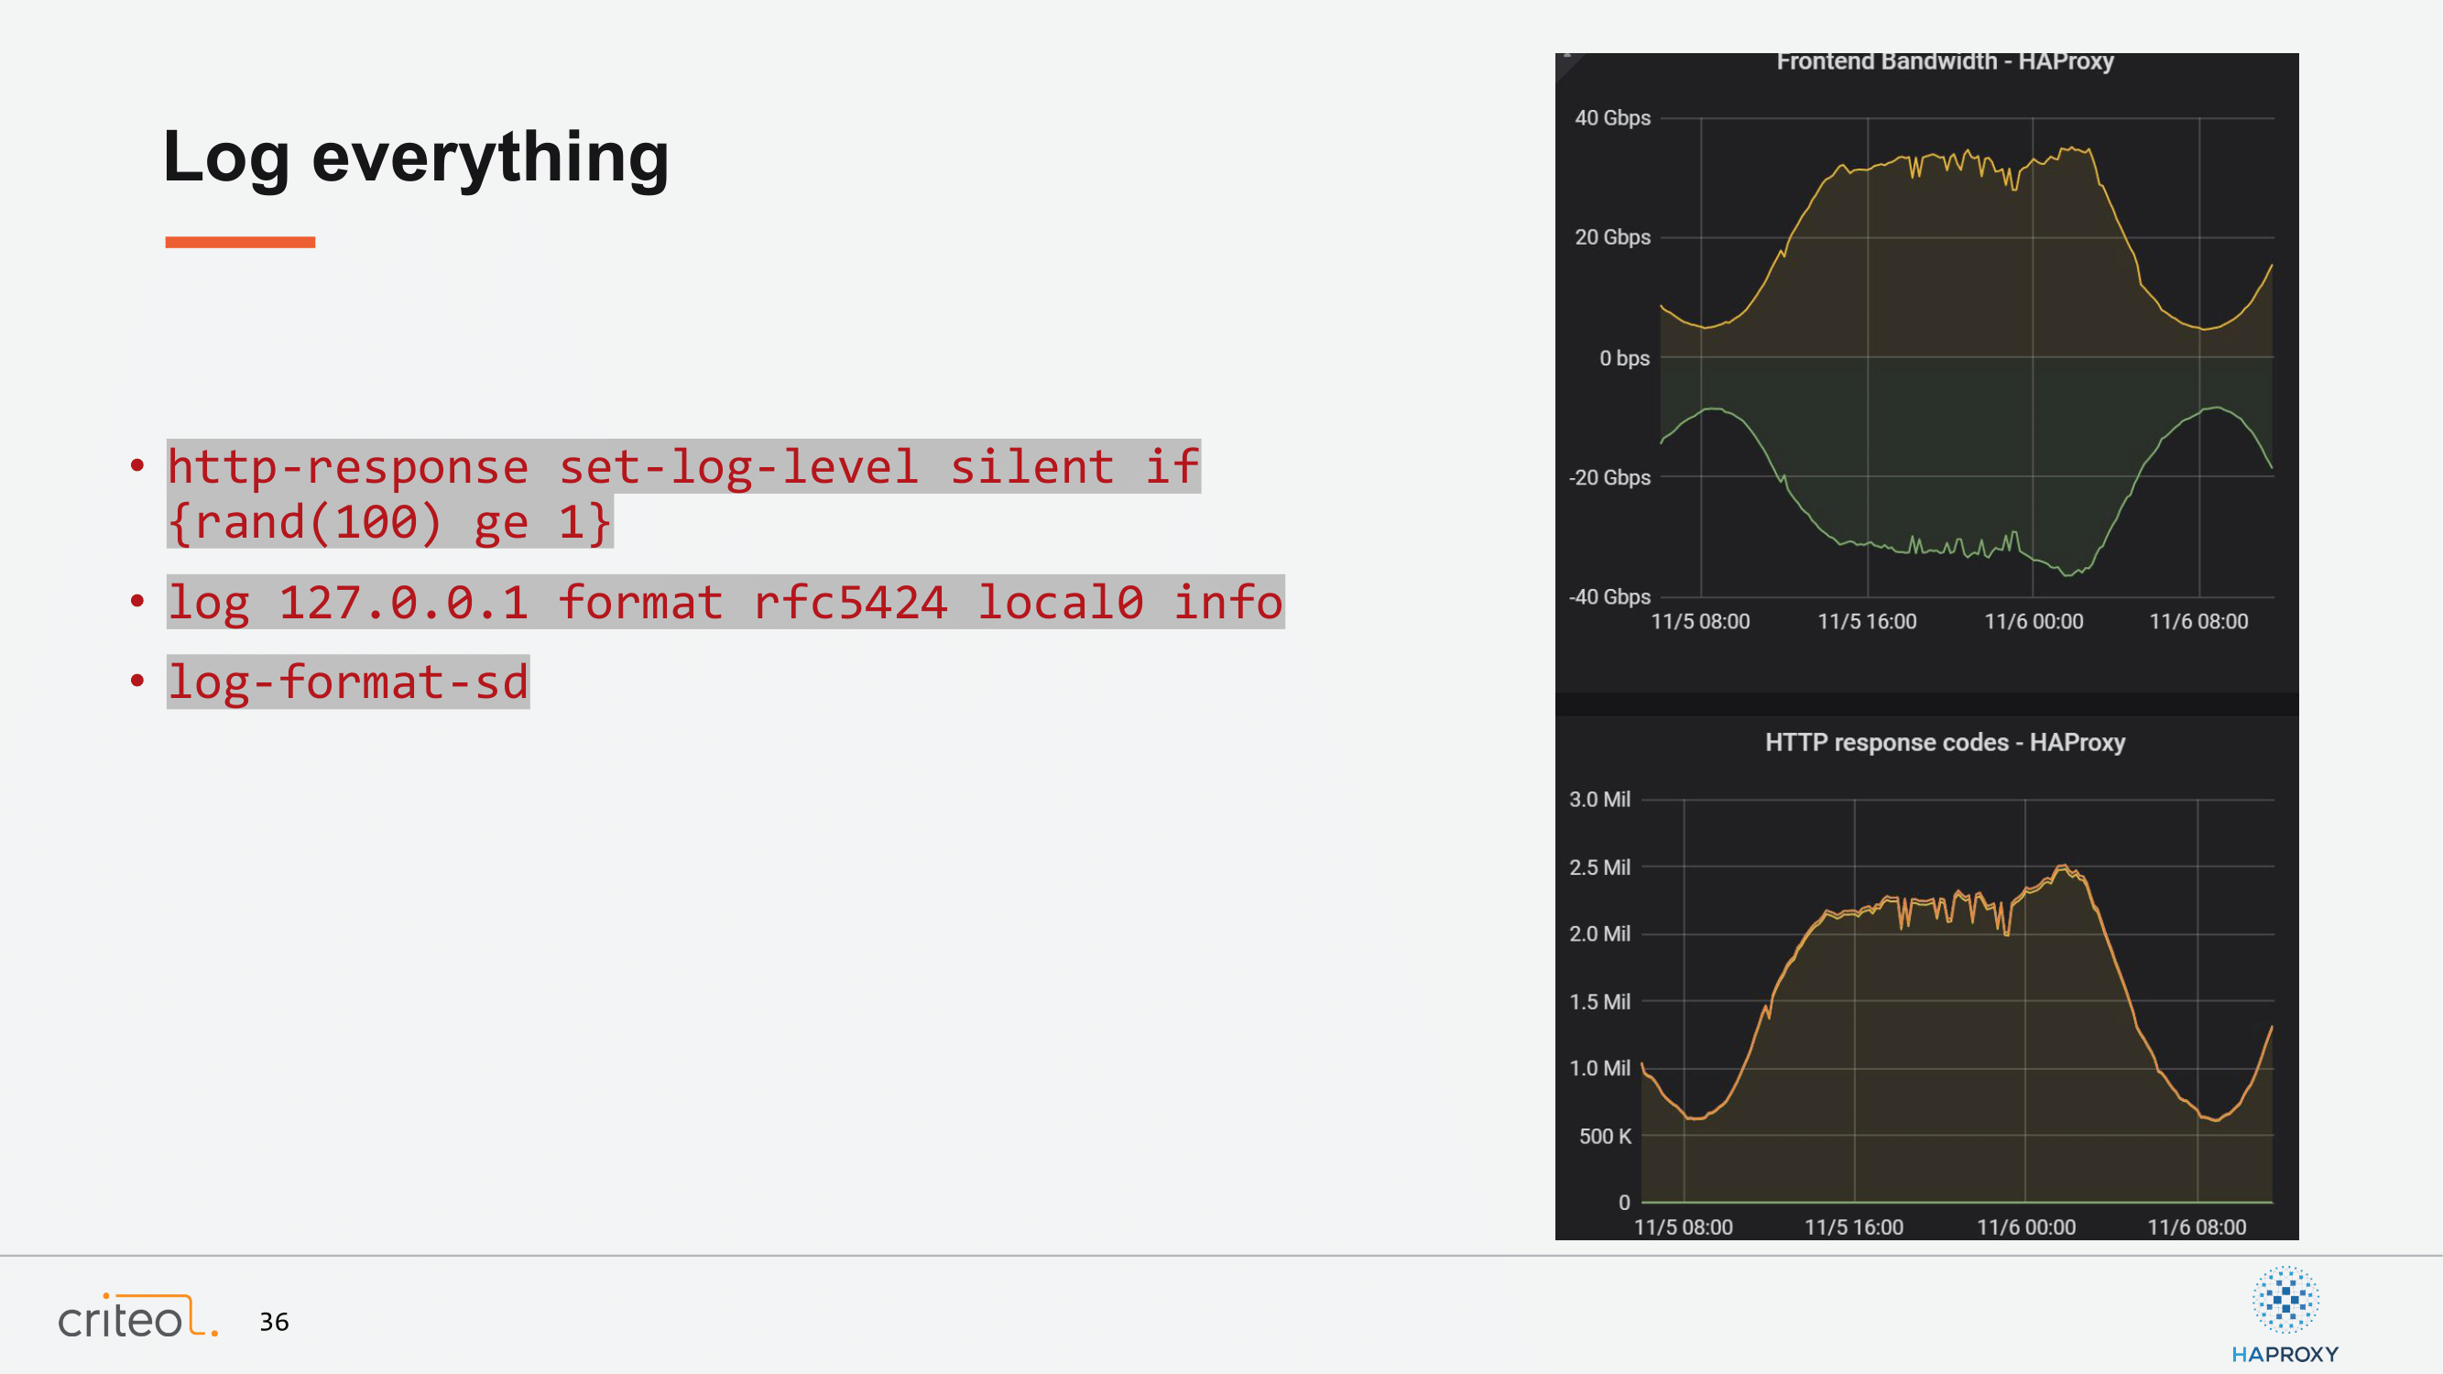Click the HAProxy logo

pyautogui.click(x=2285, y=1315)
